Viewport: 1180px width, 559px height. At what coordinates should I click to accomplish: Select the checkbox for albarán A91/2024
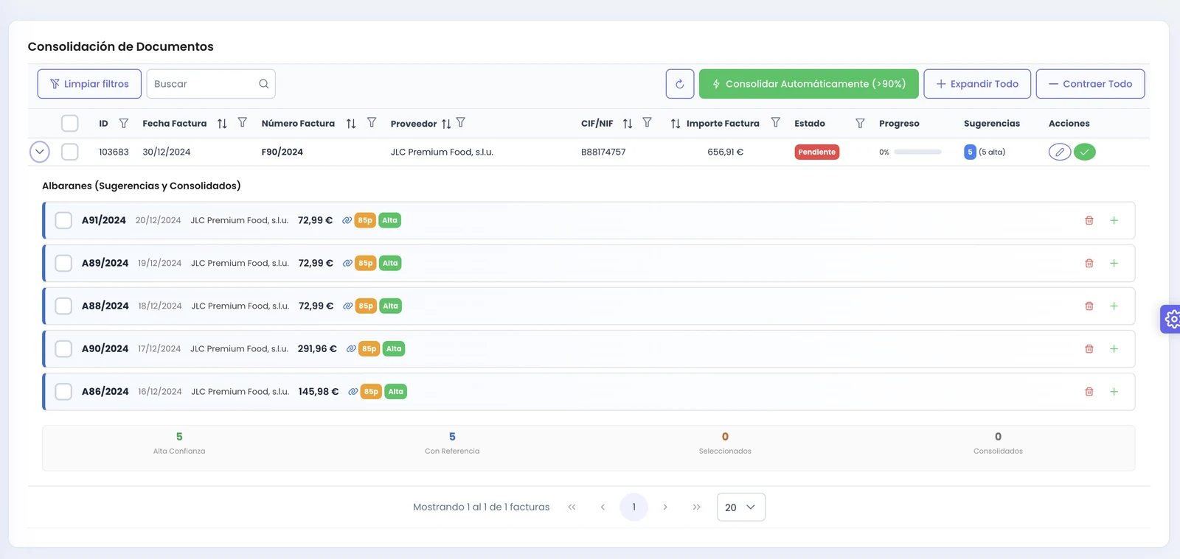tap(63, 220)
